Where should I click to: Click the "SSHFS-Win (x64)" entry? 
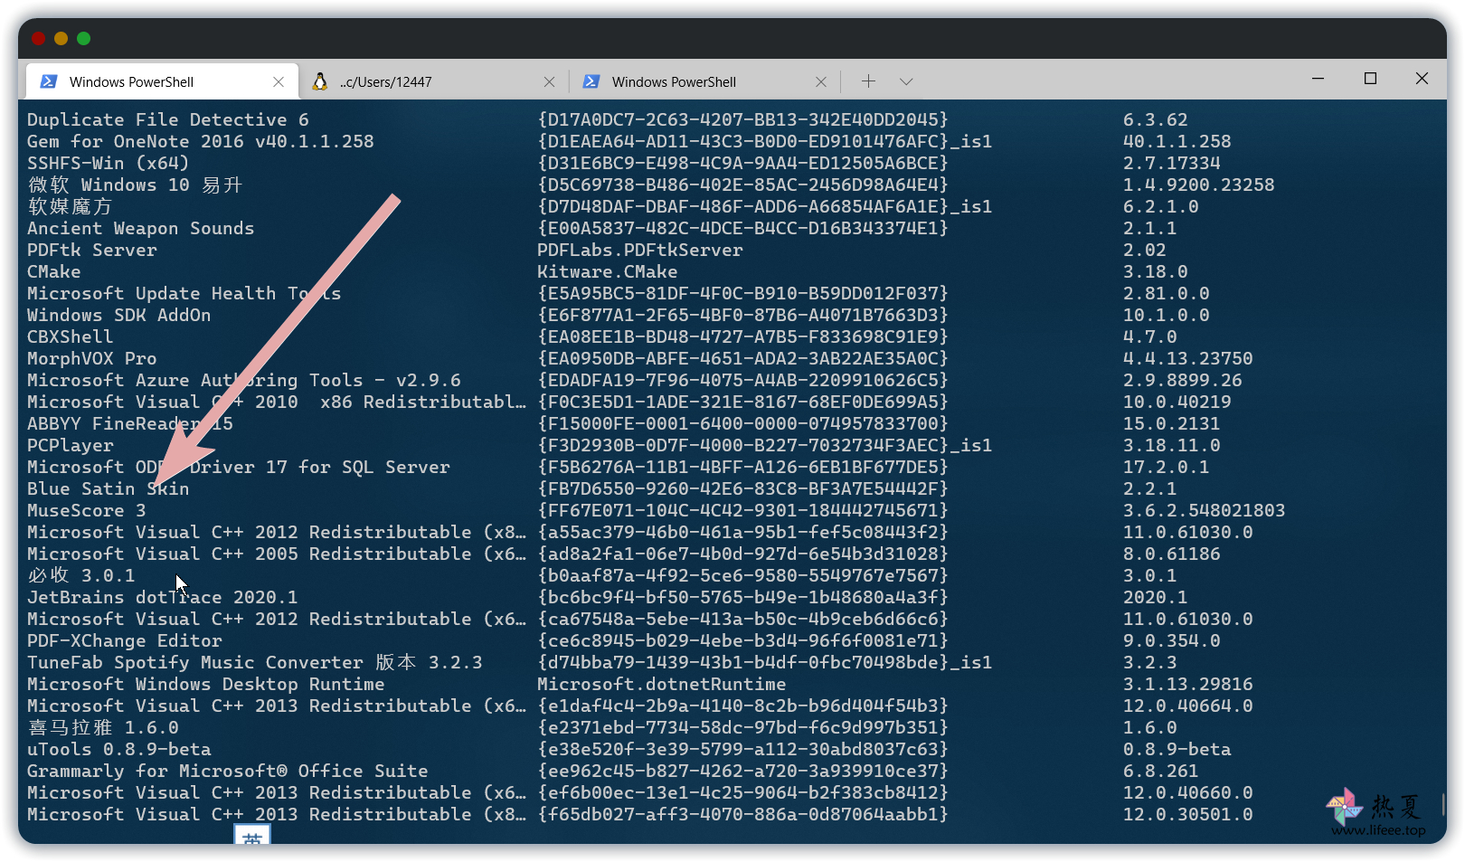point(109,163)
